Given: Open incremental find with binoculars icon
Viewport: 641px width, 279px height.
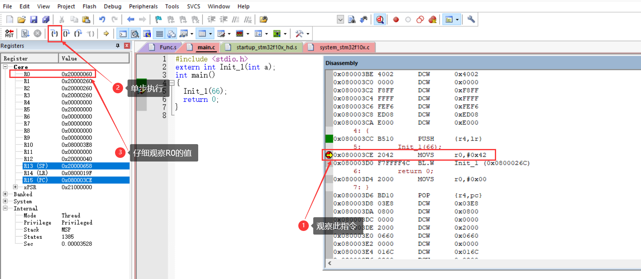Looking at the screenshot, I should (x=364, y=19).
